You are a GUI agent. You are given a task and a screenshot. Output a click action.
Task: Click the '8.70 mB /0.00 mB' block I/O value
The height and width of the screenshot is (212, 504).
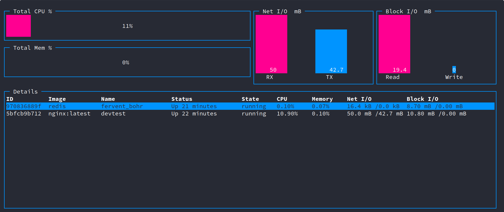click(435, 106)
